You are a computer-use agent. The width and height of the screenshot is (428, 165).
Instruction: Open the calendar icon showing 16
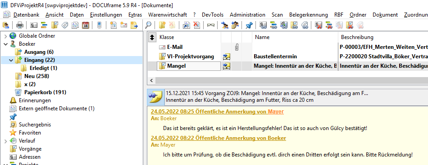[x=86, y=26]
